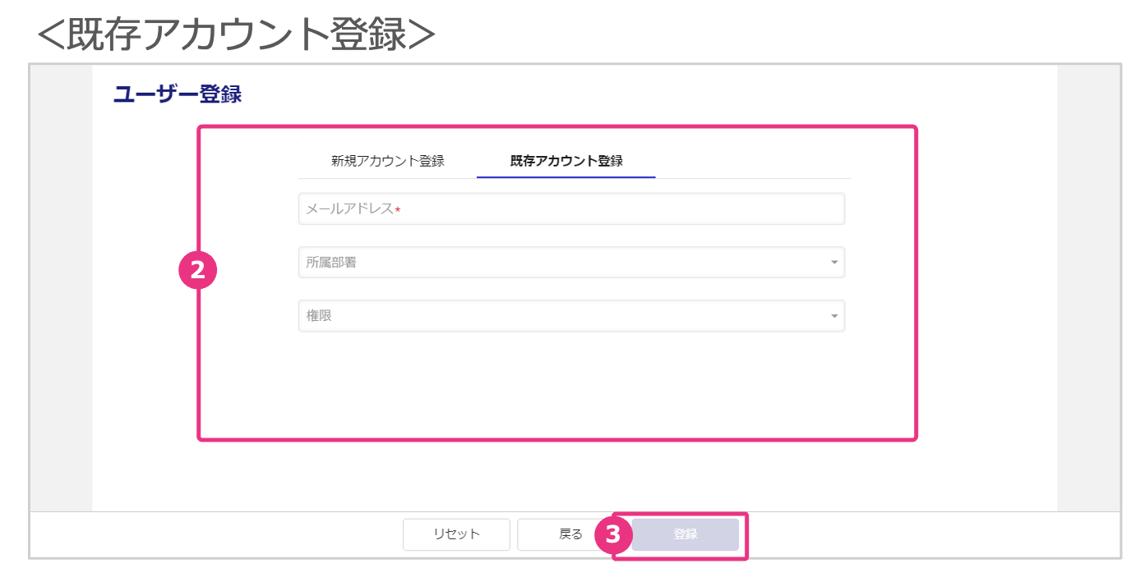This screenshot has width=1126, height=568.
Task: Select the 既存アカウント登録 tab
Action: coord(565,161)
